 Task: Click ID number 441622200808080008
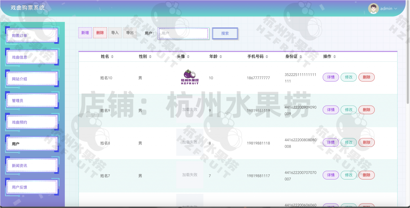tap(300, 143)
